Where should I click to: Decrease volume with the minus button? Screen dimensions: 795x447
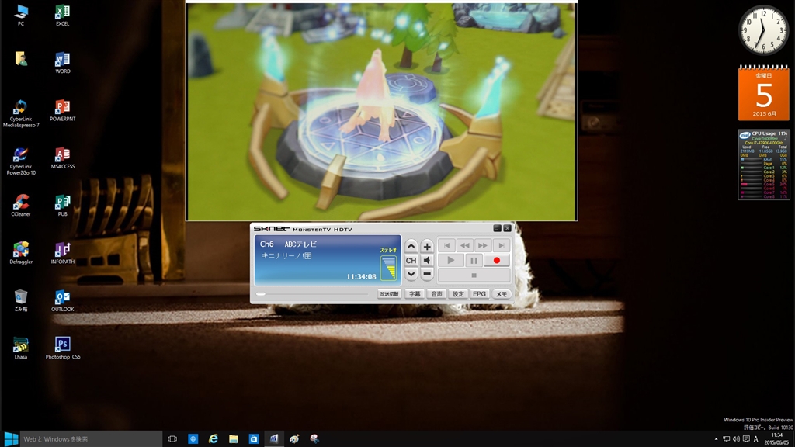[427, 274]
